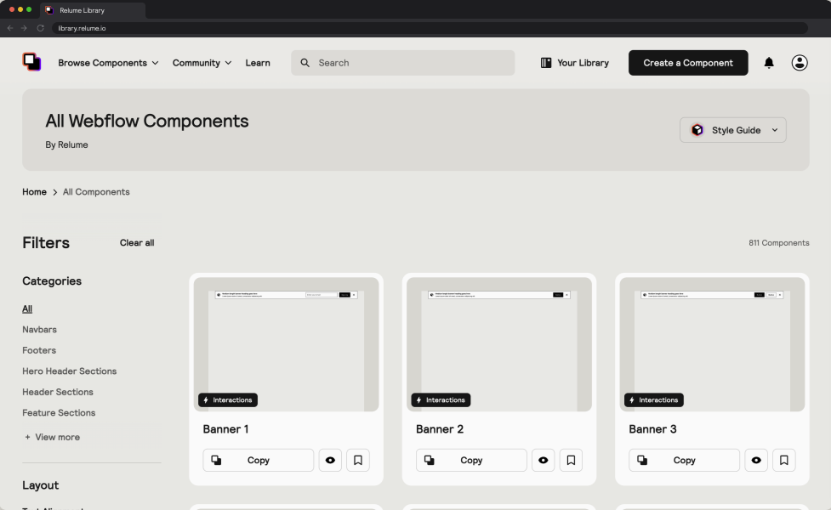The height and width of the screenshot is (510, 831).
Task: Bookmark the Banner 2 component
Action: click(x=571, y=460)
